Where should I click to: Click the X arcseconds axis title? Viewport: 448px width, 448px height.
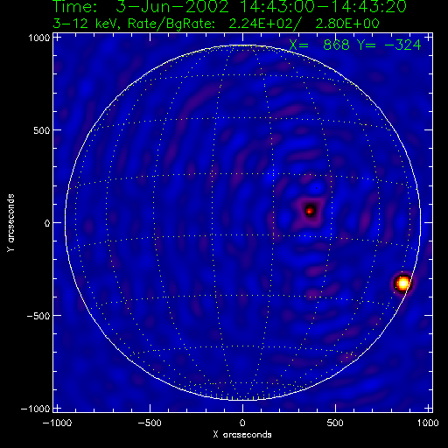tap(242, 435)
